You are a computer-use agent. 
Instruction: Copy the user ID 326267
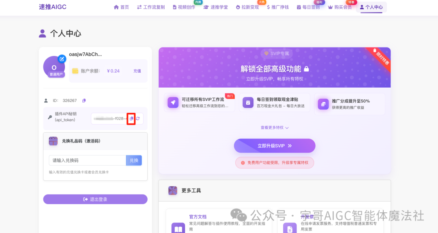(84, 101)
